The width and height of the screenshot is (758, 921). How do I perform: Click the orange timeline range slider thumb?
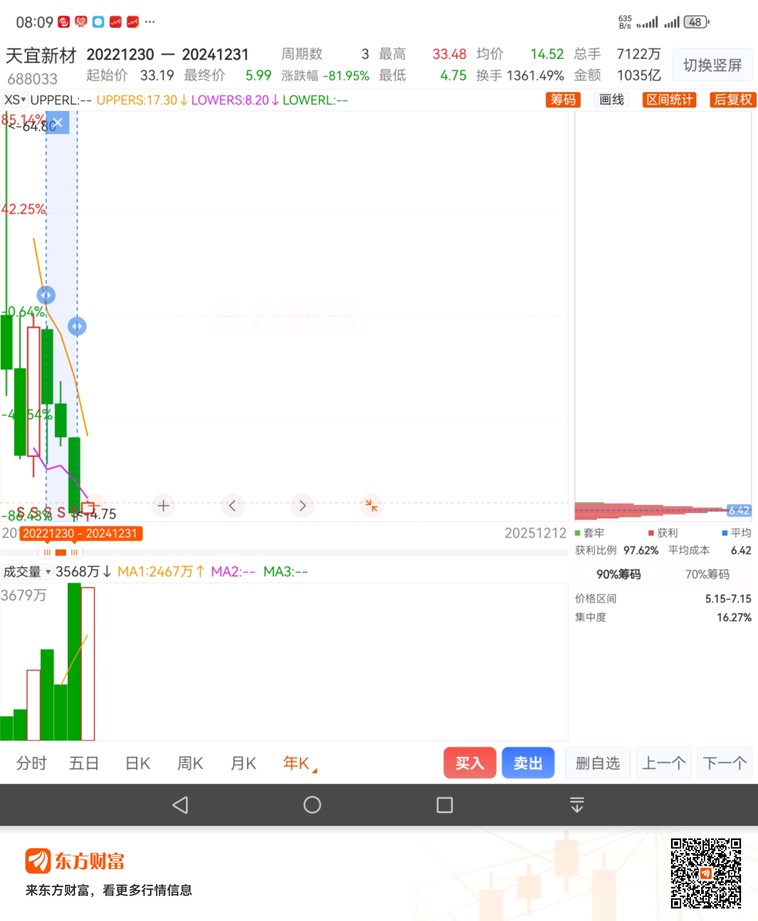click(61, 552)
